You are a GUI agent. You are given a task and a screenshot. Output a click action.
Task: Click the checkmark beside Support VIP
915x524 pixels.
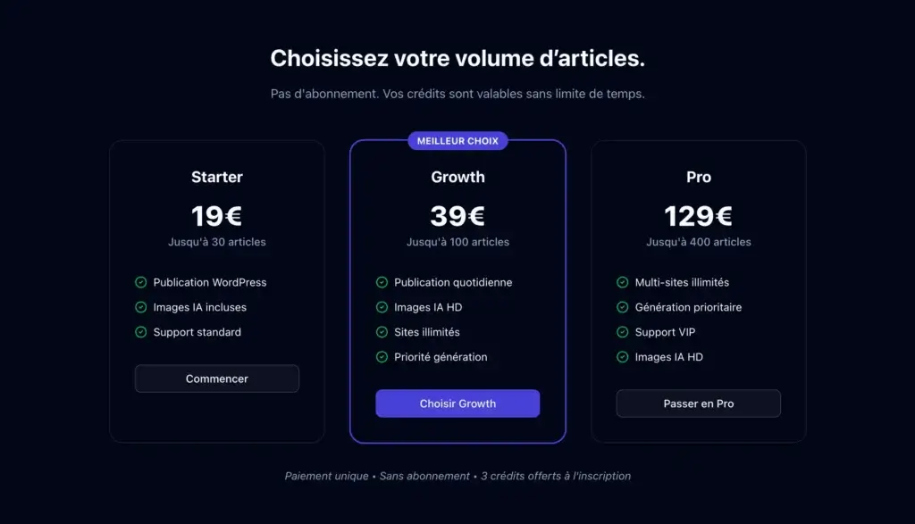click(623, 332)
